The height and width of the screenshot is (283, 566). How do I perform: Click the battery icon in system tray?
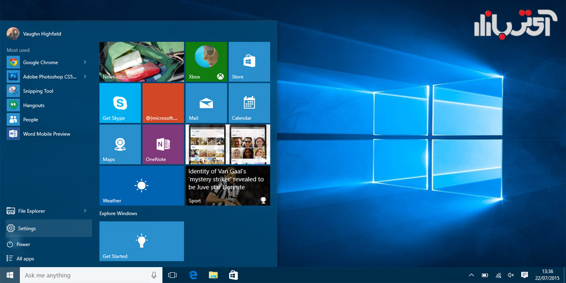point(485,275)
